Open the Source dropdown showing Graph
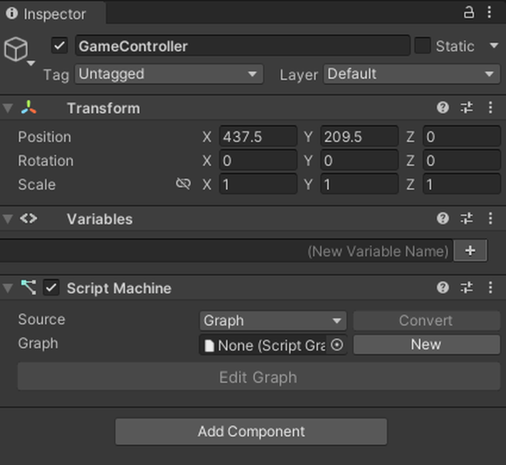Screen dimensions: 506x465 pos(273,321)
